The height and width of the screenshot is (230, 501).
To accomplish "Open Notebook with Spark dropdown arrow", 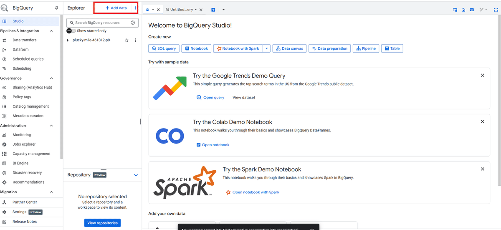I will pos(266,48).
